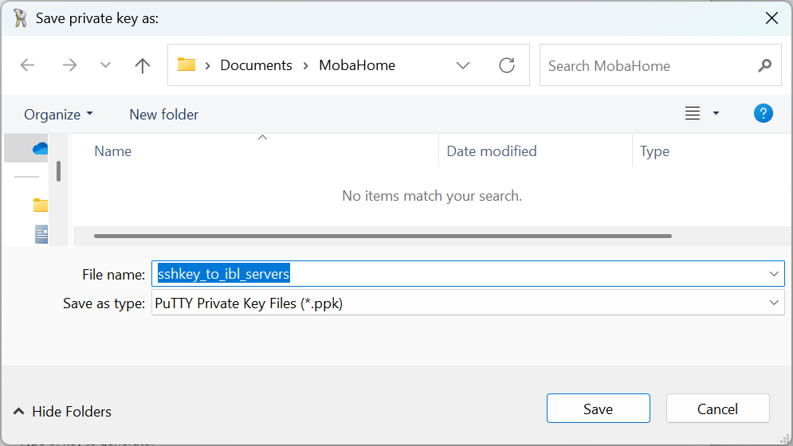This screenshot has width=793, height=446.
Task: Open recent locations chevron
Action: click(105, 65)
